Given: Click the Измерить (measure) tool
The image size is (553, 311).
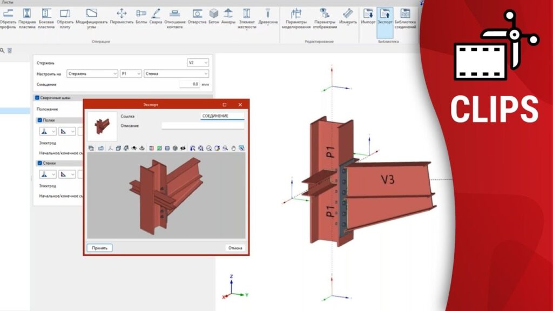Looking at the screenshot, I should [348, 14].
